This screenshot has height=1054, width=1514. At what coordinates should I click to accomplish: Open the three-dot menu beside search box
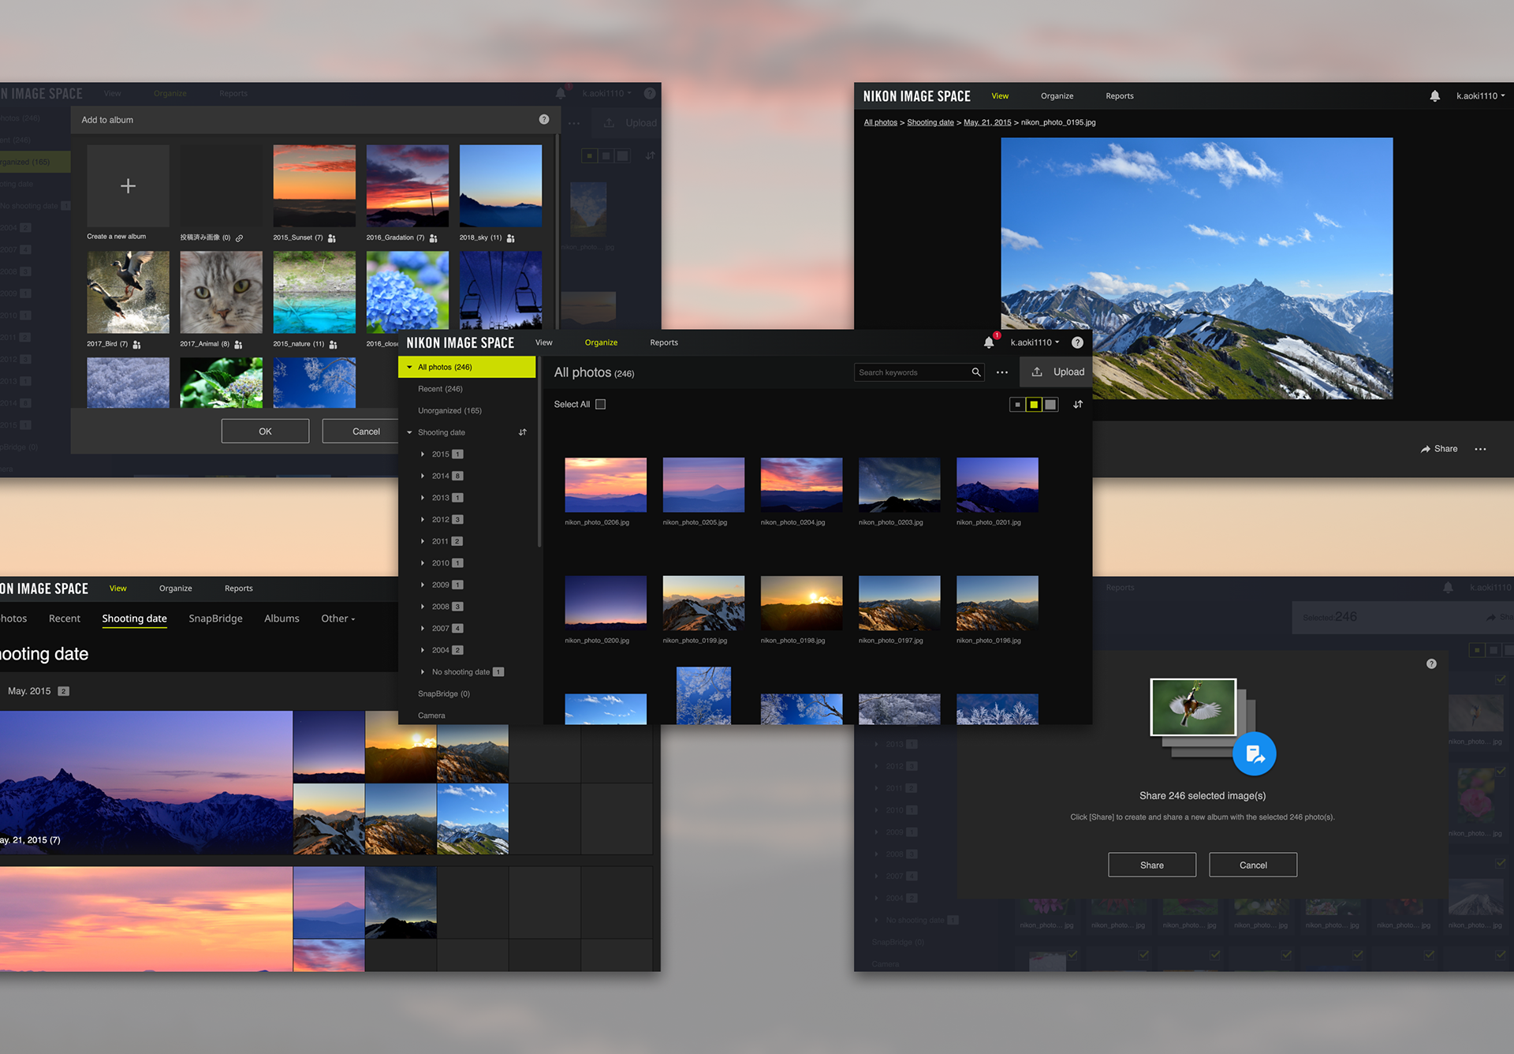[1002, 372]
